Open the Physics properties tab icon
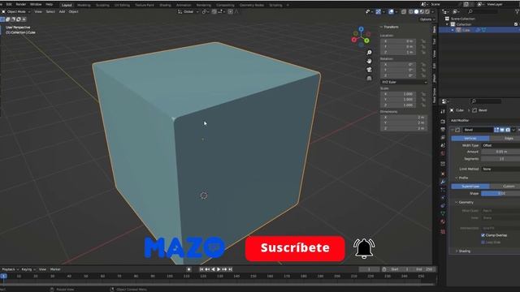 [x=443, y=198]
